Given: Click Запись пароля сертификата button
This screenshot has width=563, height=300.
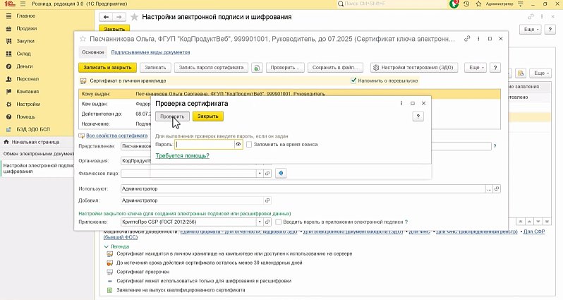Looking at the screenshot, I should pos(211,68).
